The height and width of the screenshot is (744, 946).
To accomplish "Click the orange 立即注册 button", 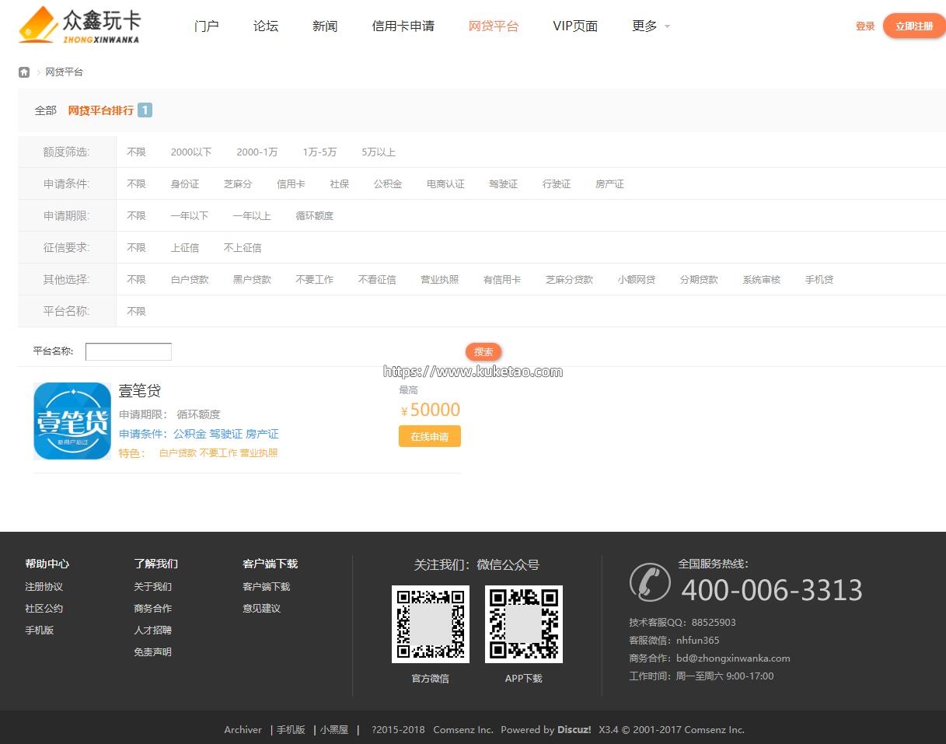I will click(x=913, y=26).
